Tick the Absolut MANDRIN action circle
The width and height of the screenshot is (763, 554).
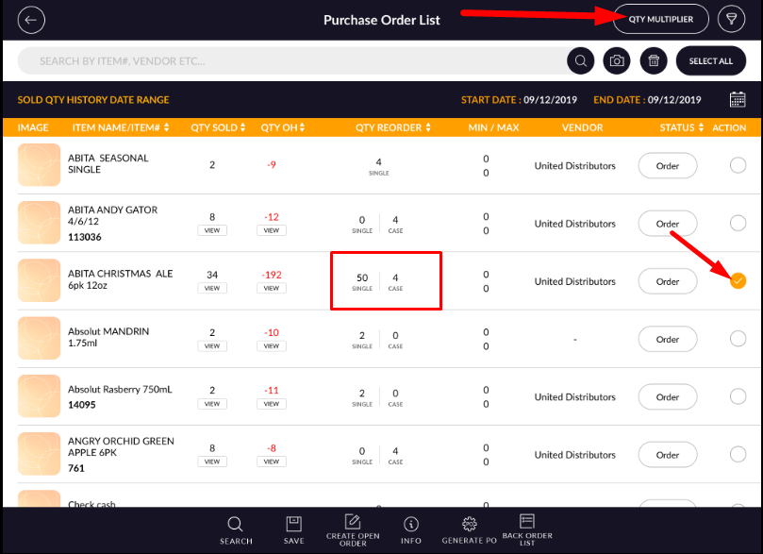(x=738, y=340)
